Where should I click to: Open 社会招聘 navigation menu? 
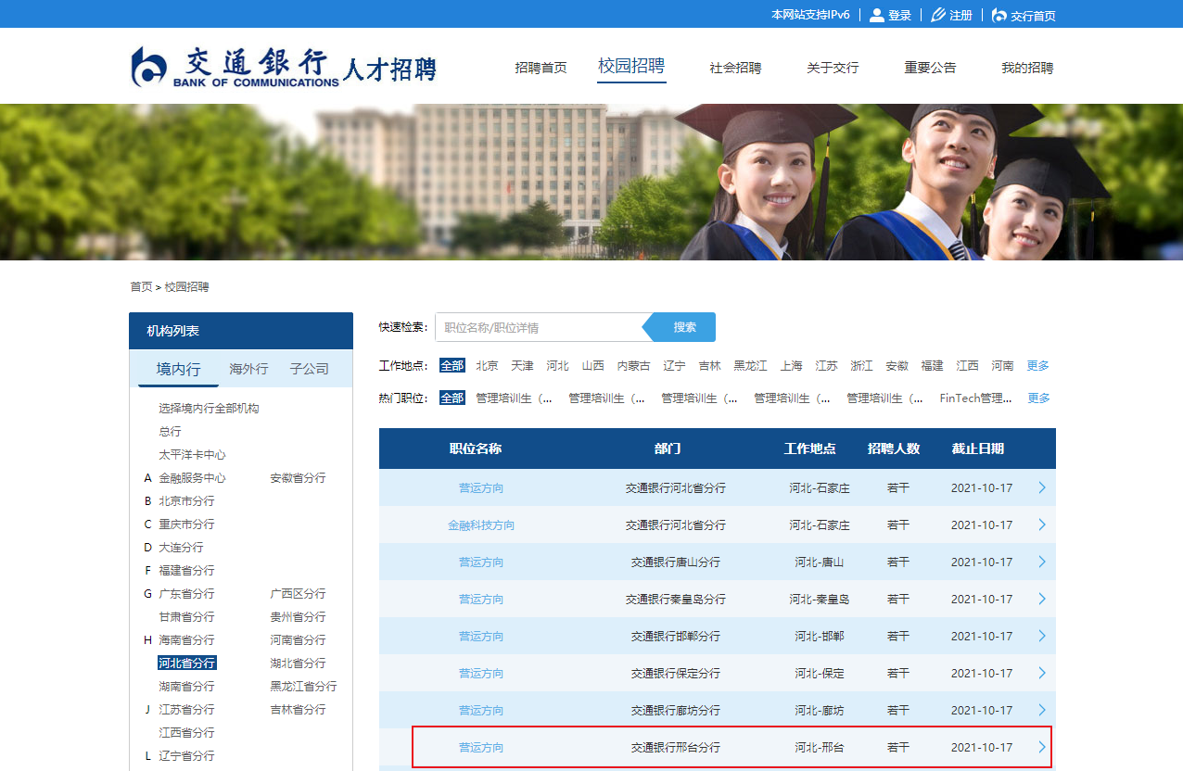coord(735,68)
